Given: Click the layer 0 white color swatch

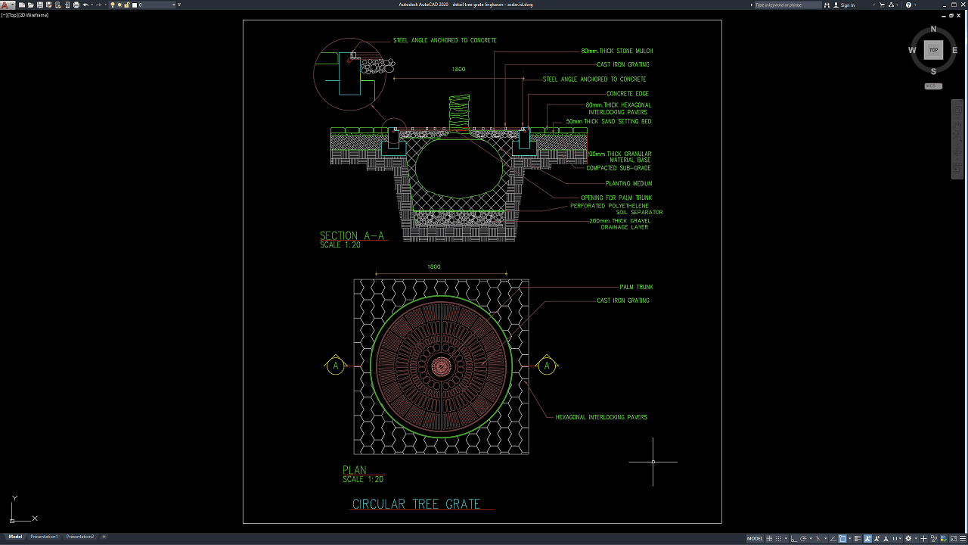Looking at the screenshot, I should (135, 5).
